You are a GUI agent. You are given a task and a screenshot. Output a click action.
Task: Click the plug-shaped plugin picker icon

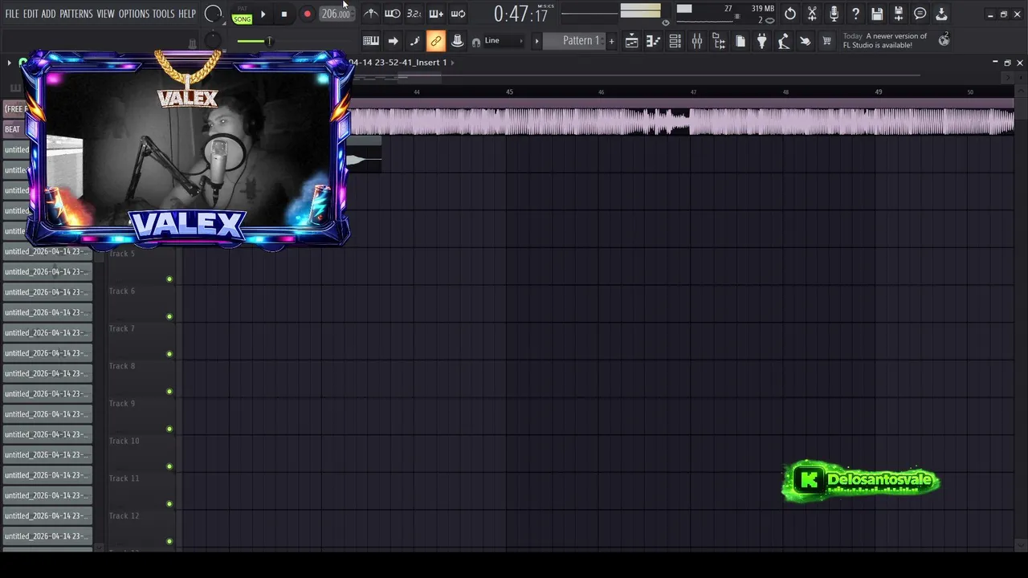pyautogui.click(x=762, y=41)
